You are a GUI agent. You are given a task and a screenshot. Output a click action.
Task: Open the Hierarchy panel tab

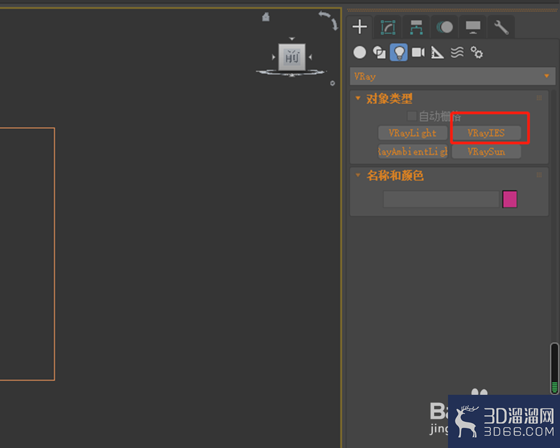pos(416,27)
